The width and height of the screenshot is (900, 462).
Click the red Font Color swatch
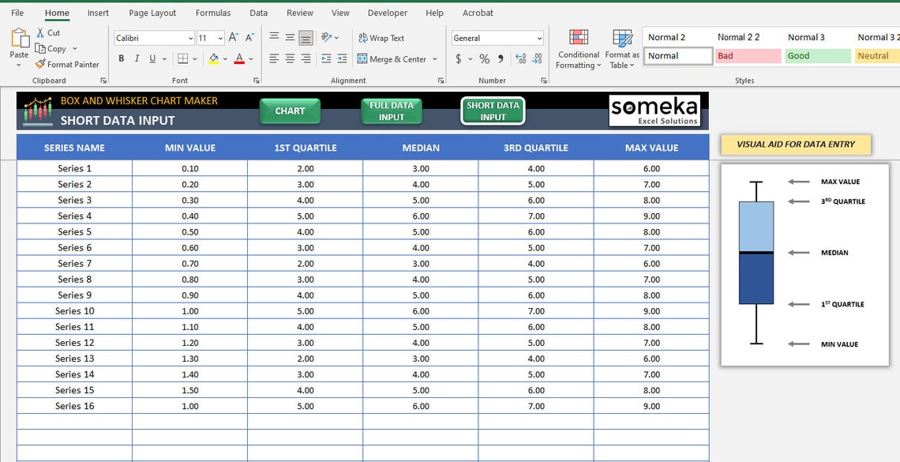tap(238, 58)
